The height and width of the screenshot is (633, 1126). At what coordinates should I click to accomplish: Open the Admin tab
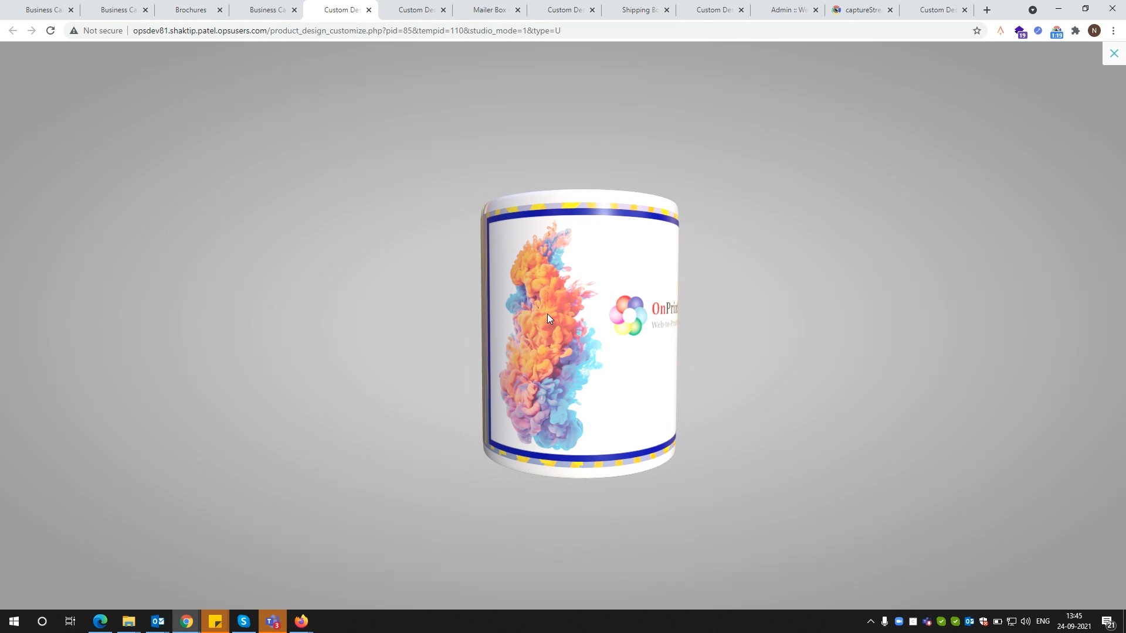pos(788,10)
